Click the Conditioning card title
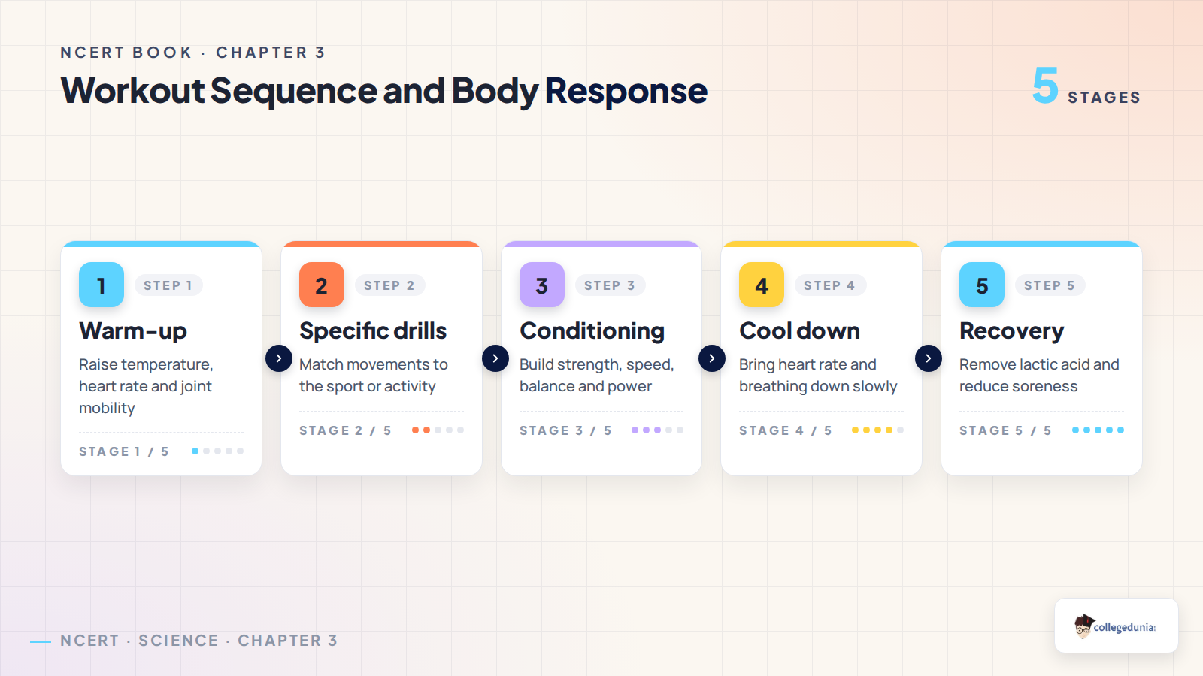Viewport: 1203px width, 676px height. click(x=592, y=331)
